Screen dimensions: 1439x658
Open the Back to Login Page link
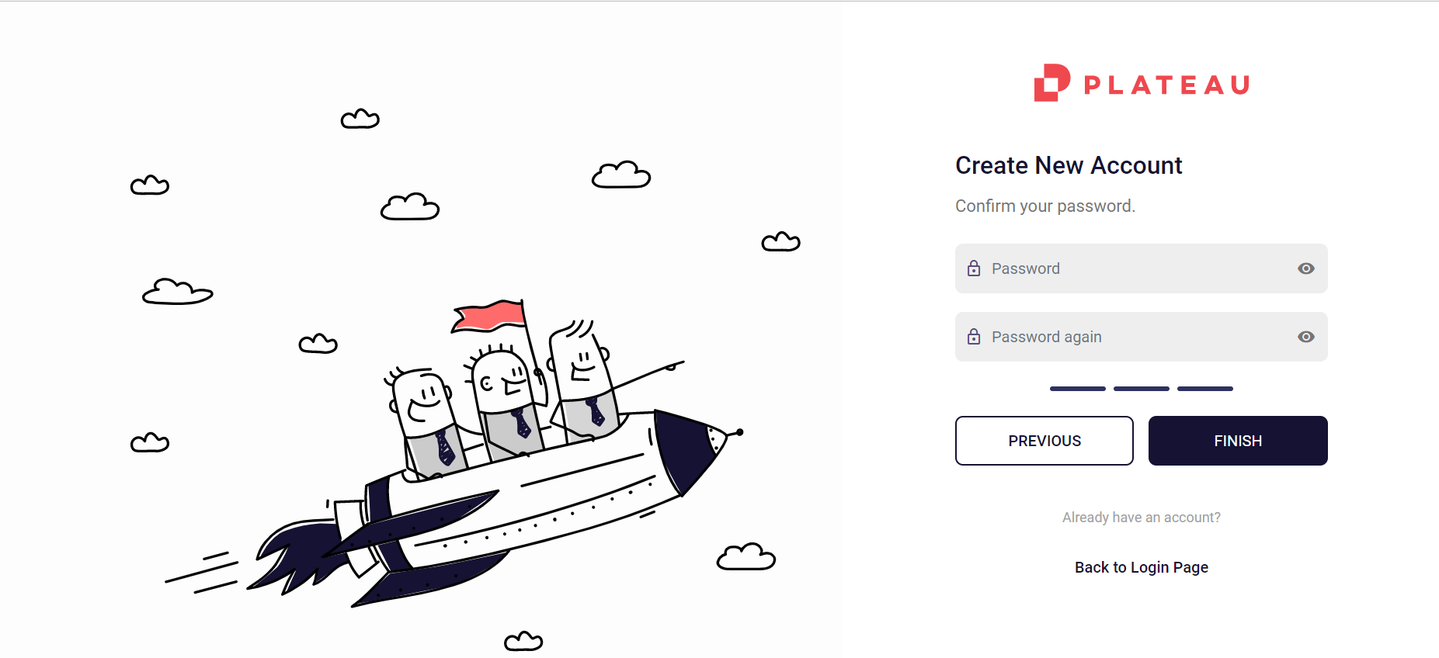click(x=1141, y=567)
